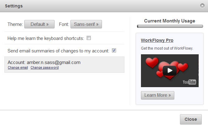Screen dimensions: 208x128
Task: Click the YouTube logo on the video
Action: (189, 82)
